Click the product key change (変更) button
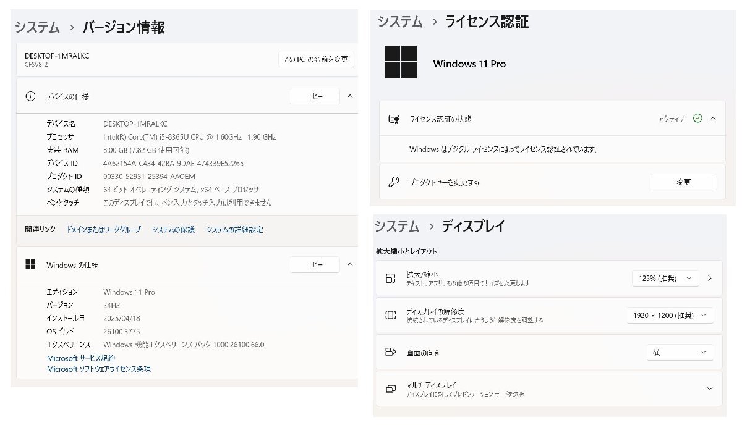This screenshot has height=428, width=742. coord(683,182)
